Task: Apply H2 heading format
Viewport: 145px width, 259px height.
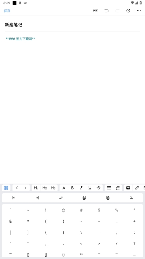Action: [45, 188]
